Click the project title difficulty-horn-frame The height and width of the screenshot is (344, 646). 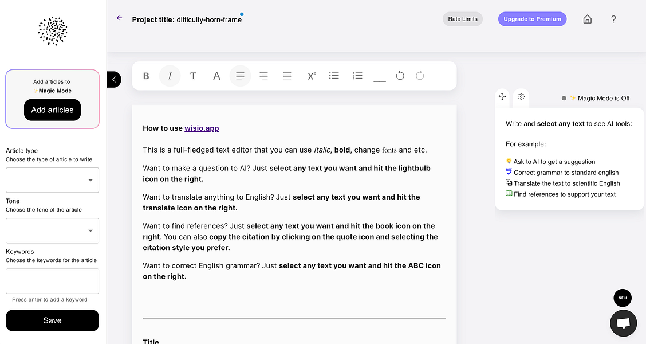pyautogui.click(x=209, y=20)
